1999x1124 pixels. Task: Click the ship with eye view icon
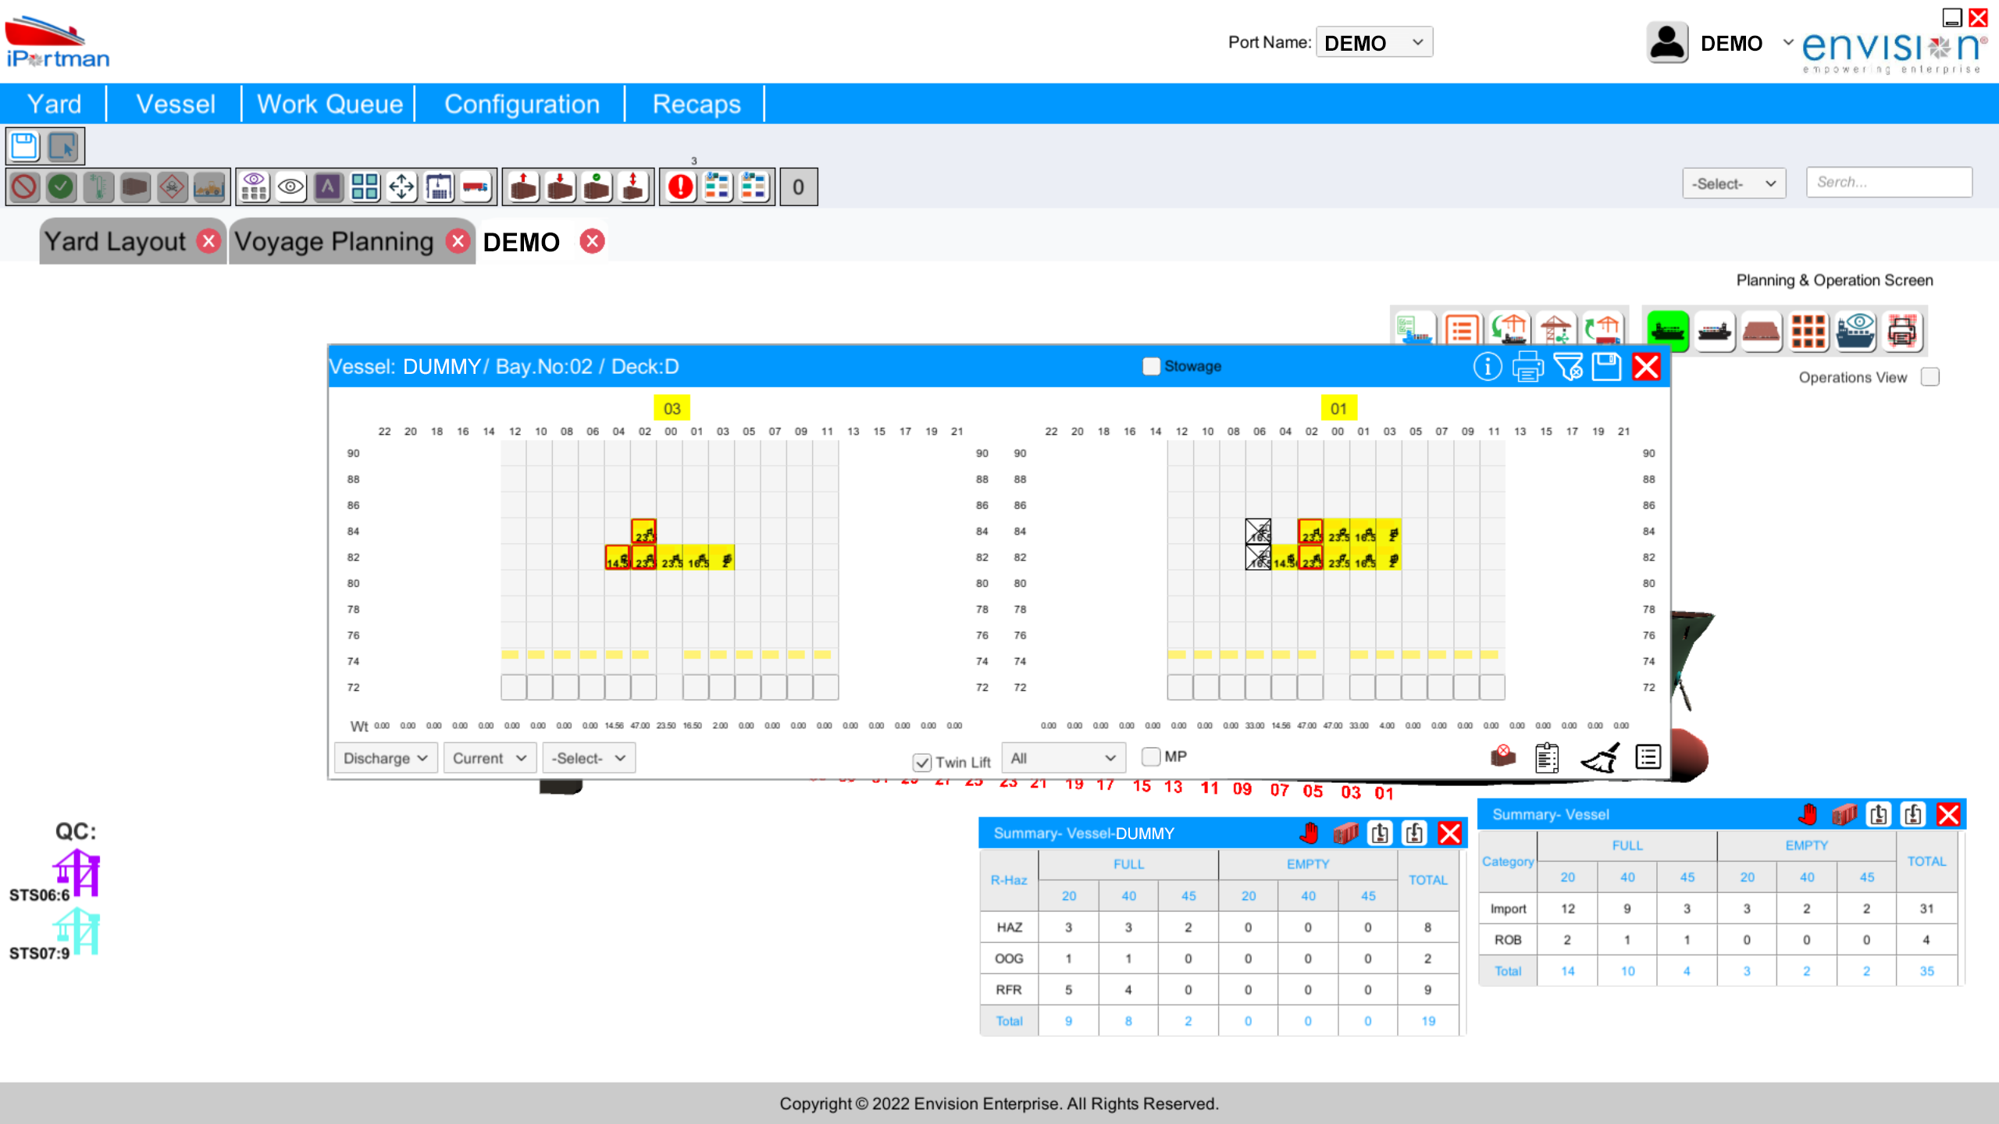point(1855,331)
